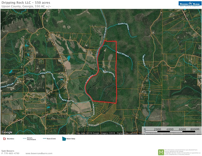Click the green MapRight M icon
202x156 pixels.
click(161, 152)
